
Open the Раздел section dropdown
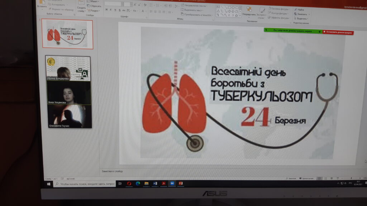click(94, 10)
